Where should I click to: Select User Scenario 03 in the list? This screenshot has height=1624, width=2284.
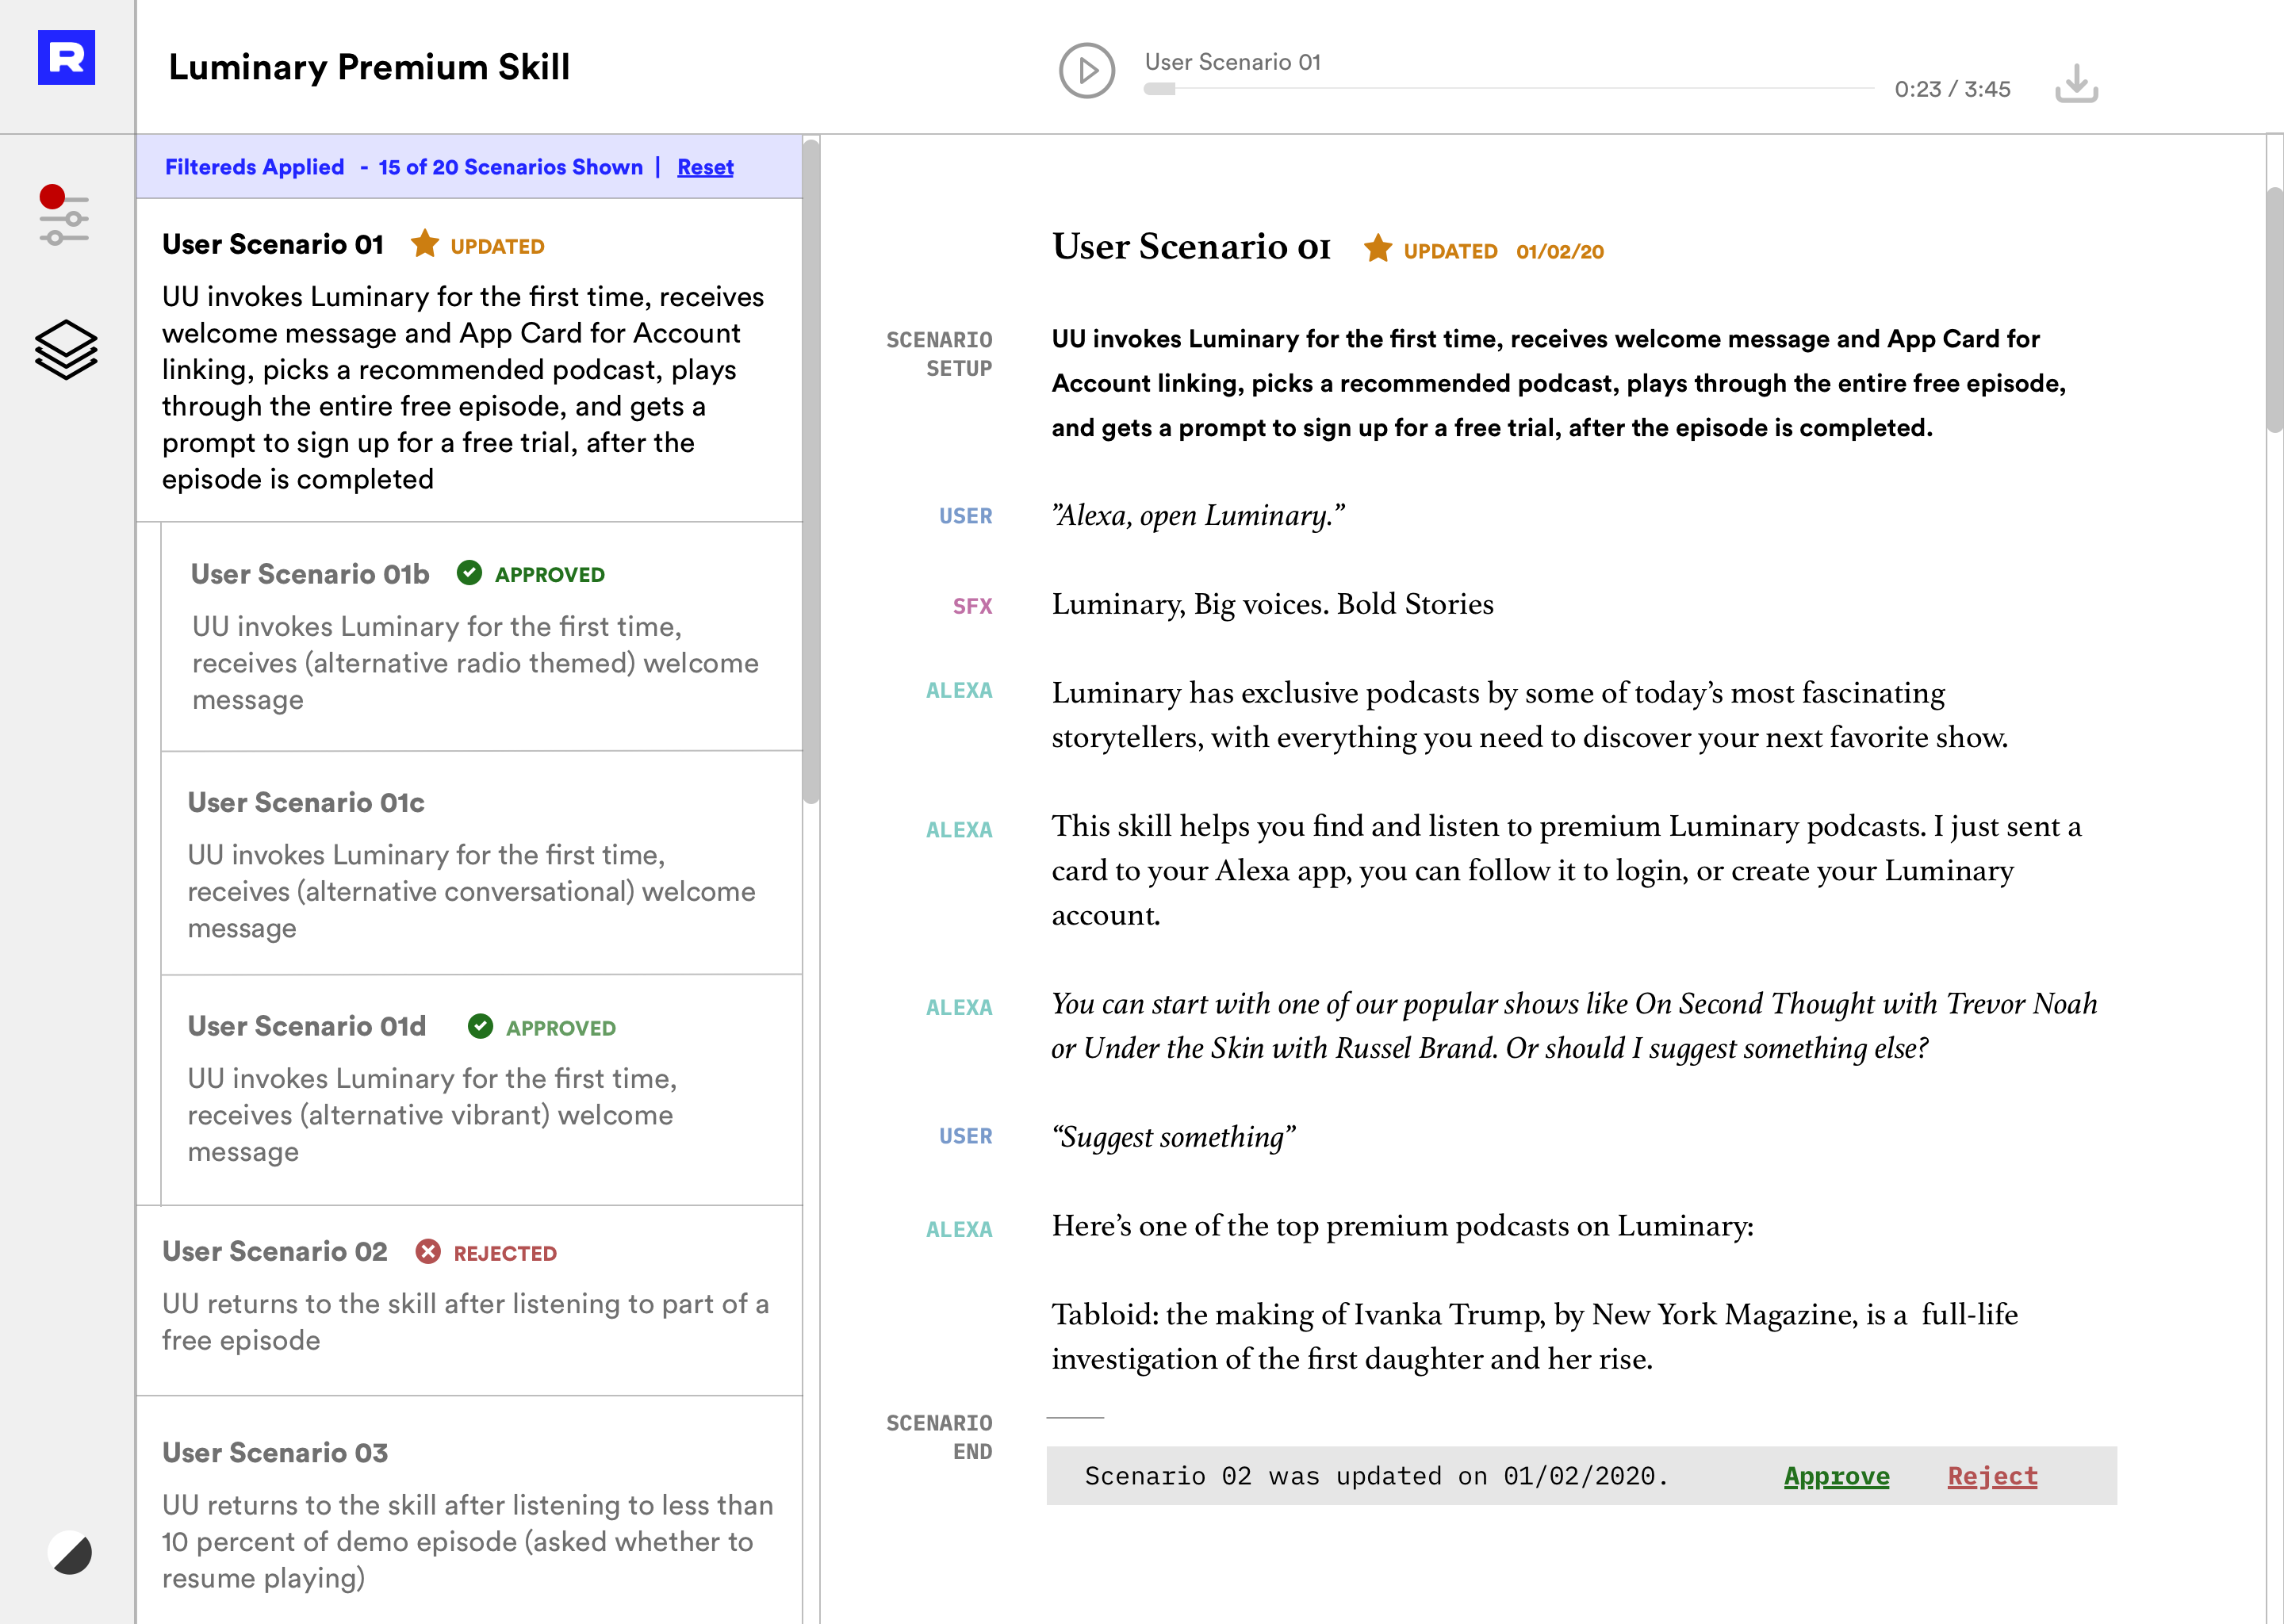[x=469, y=1510]
